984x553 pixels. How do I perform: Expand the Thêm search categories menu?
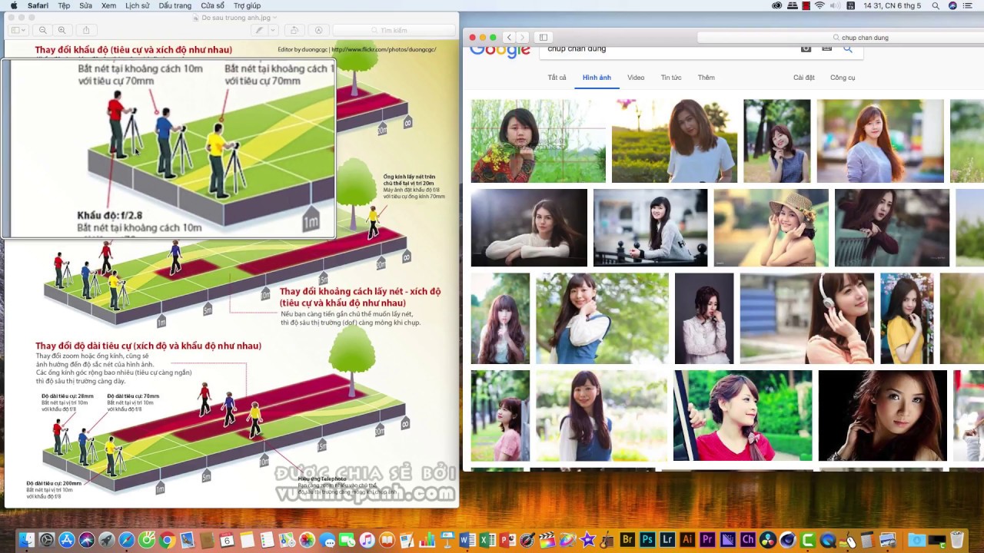[x=706, y=78]
